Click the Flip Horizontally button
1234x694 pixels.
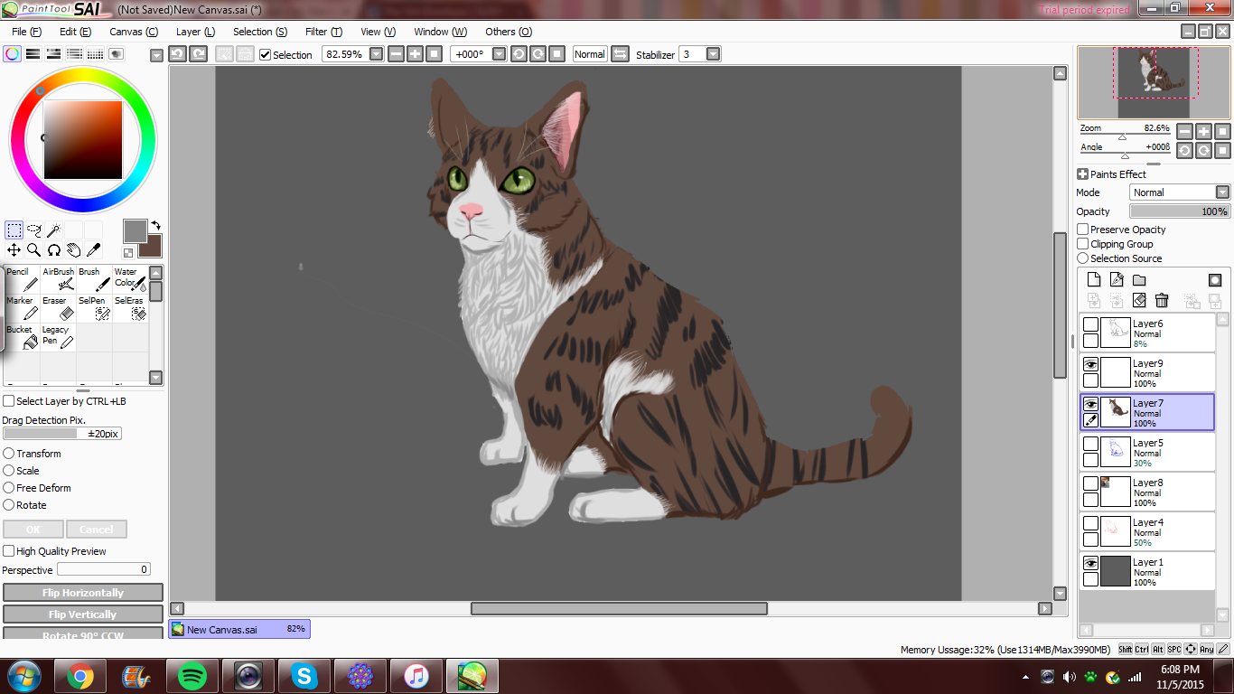tap(83, 593)
